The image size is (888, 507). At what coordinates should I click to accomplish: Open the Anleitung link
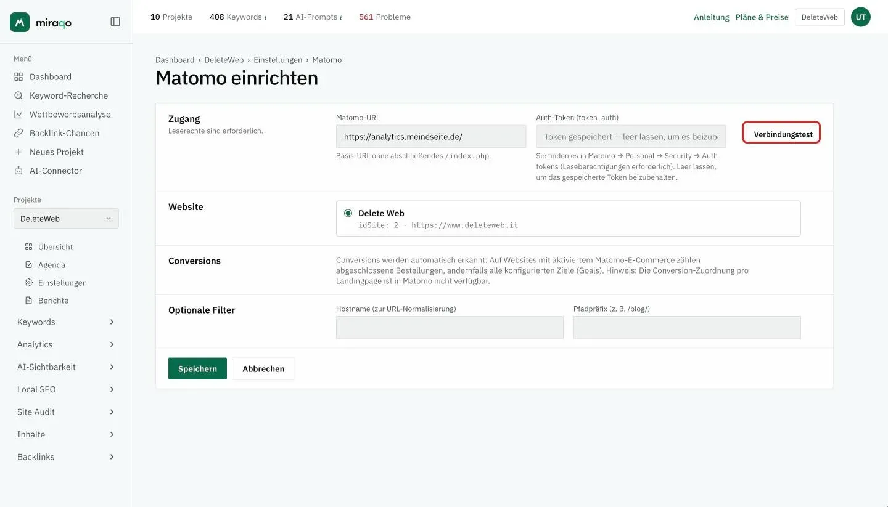click(x=712, y=17)
